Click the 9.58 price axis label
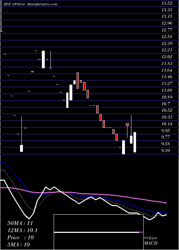179x250 pixels. pyautogui.click(x=165, y=144)
